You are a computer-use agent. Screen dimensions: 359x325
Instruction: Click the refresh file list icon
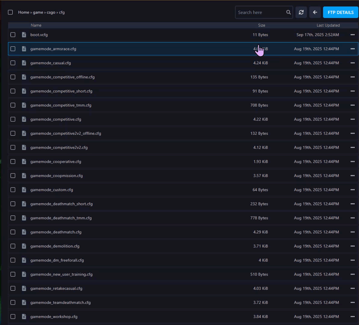(x=301, y=12)
